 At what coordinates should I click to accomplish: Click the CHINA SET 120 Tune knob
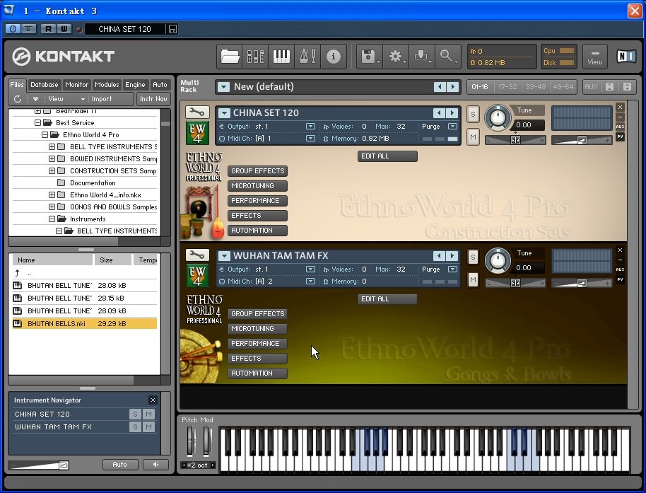point(498,117)
